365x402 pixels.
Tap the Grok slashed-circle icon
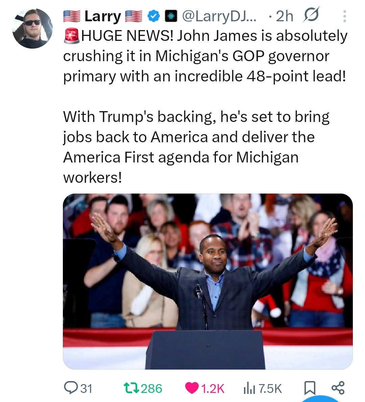(311, 15)
